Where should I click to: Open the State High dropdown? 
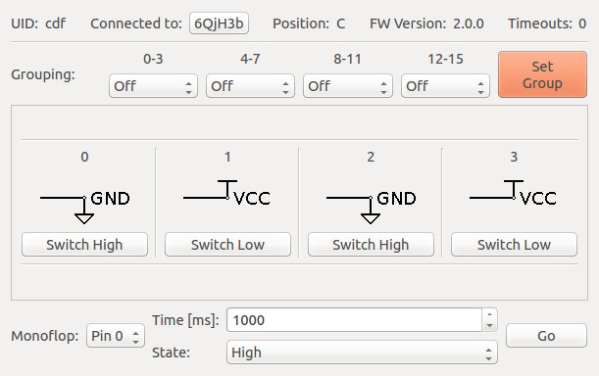362,352
